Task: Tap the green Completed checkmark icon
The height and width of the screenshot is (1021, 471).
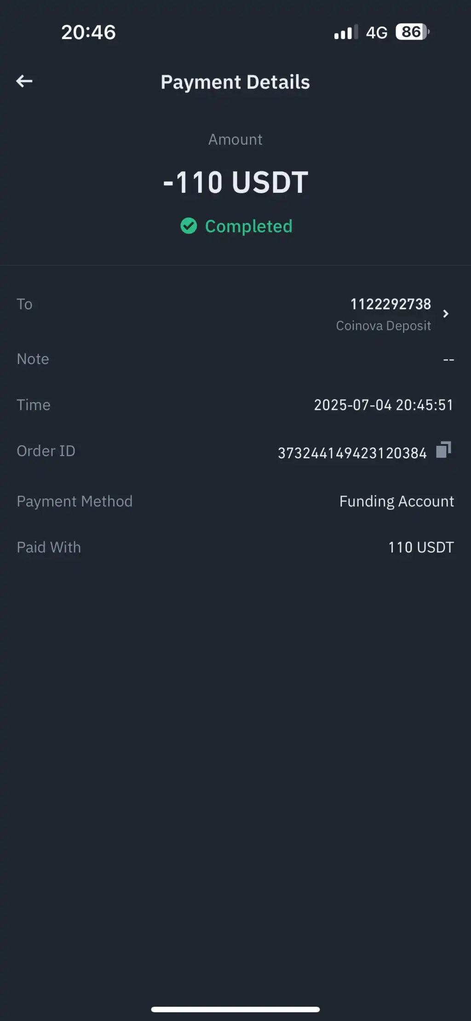Action: point(189,226)
